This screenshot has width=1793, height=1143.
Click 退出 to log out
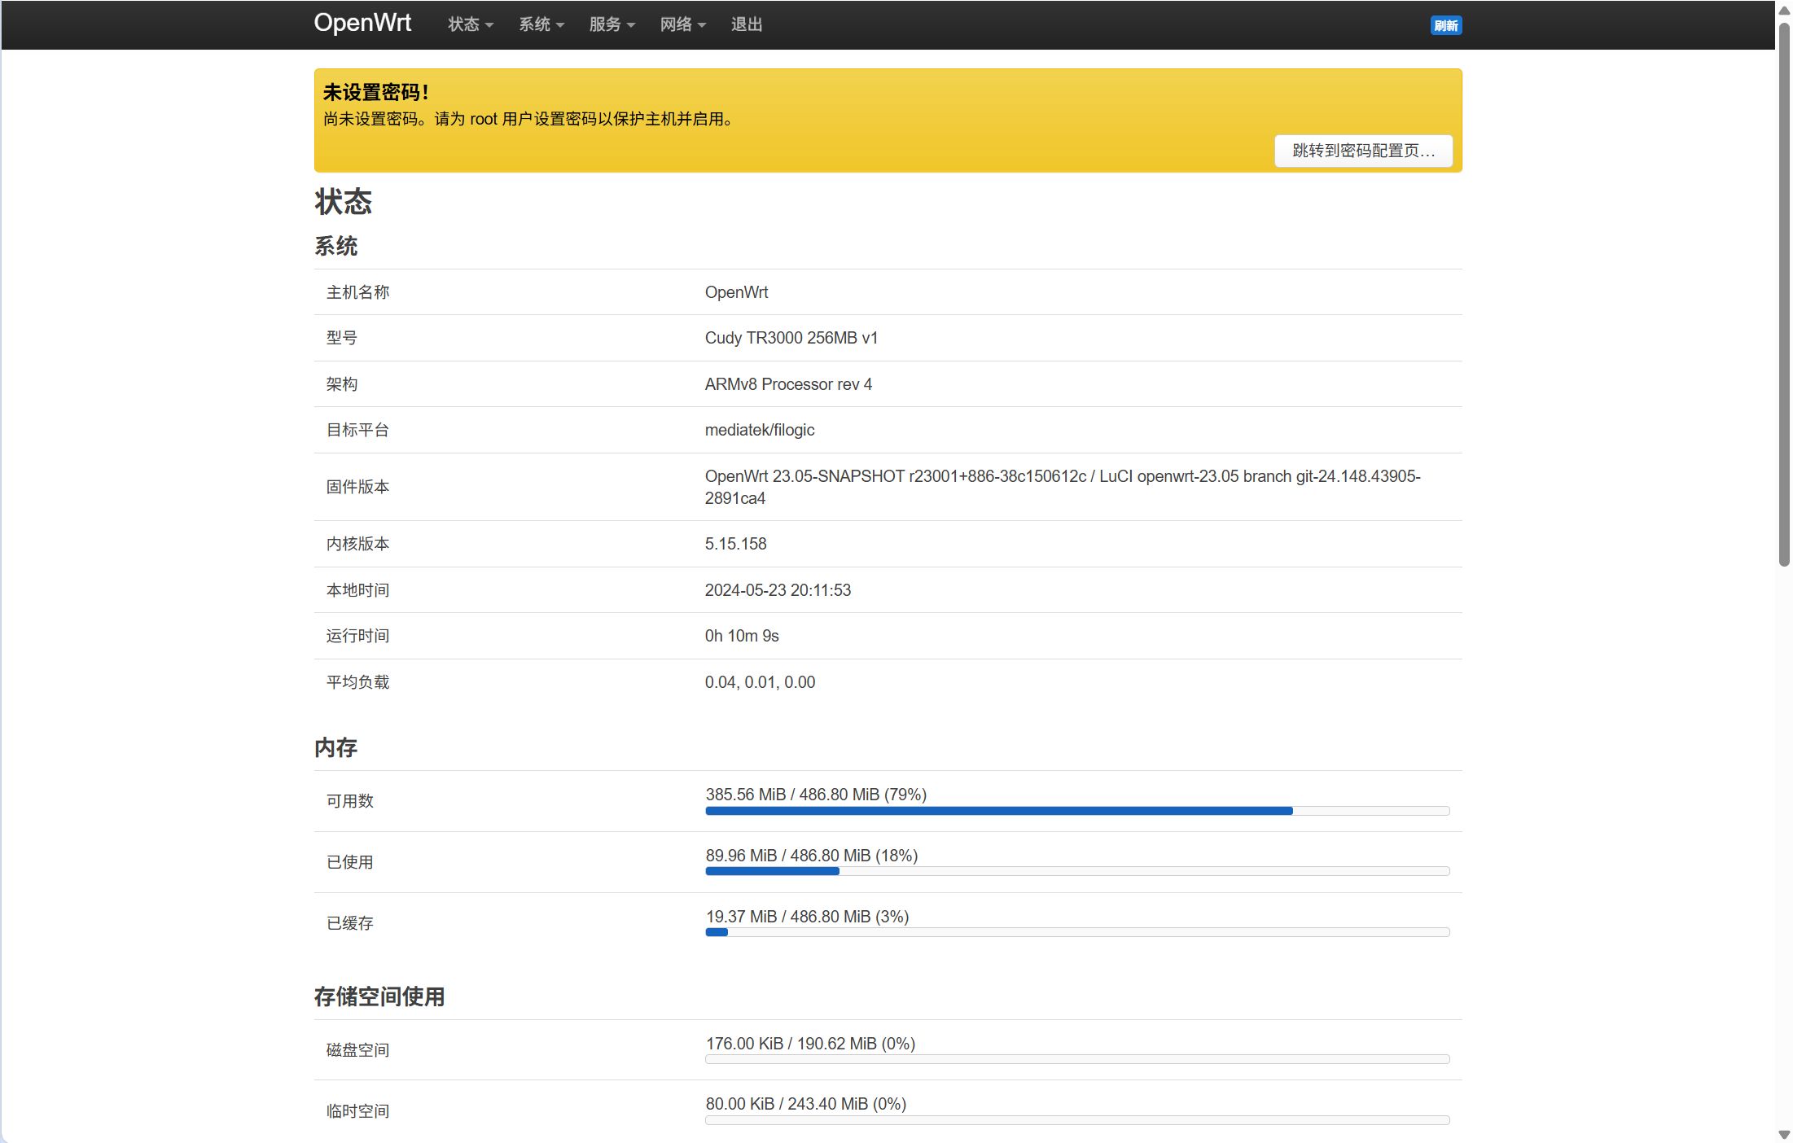point(747,24)
